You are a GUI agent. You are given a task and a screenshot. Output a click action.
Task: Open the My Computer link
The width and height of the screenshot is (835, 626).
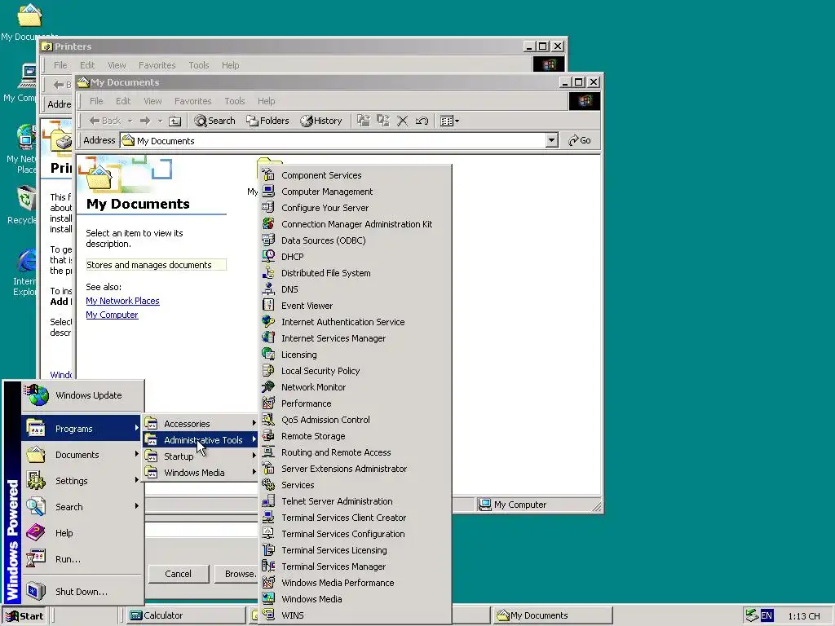(112, 315)
